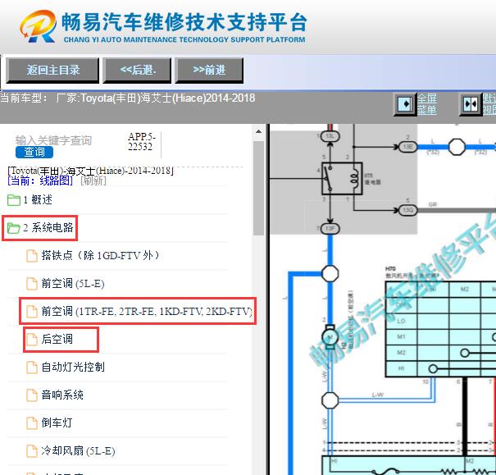Open 前空调 (1TR-FE, 2TR-FE, 1KD-FTV, 2KD-FTV)
Image resolution: width=496 pixels, height=475 pixels.
click(147, 312)
